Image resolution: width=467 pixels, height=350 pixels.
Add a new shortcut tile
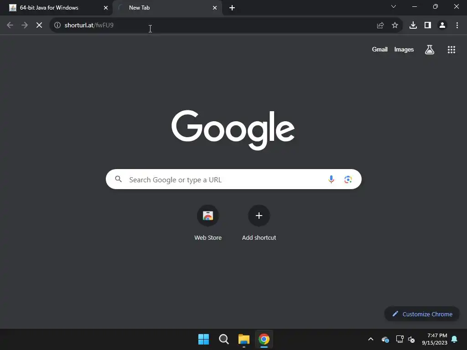(x=259, y=222)
